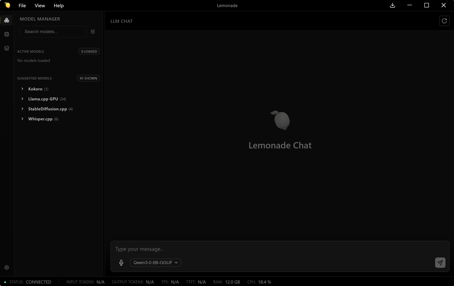Open the Qwen3-0.6B-GGUF model dropdown
This screenshot has width=454, height=286.
(x=155, y=263)
